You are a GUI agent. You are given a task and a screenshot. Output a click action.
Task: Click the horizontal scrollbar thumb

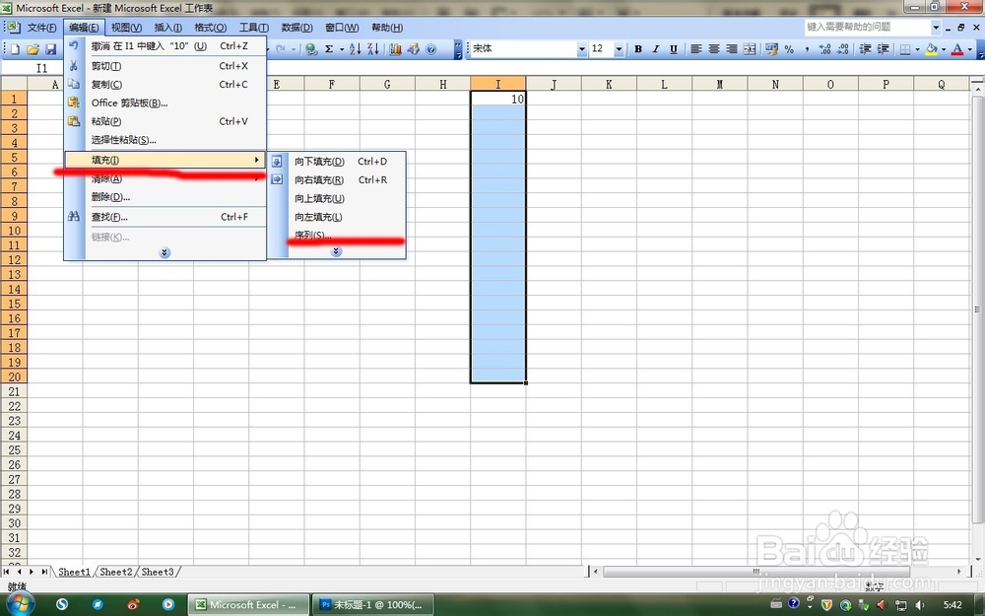tap(756, 572)
